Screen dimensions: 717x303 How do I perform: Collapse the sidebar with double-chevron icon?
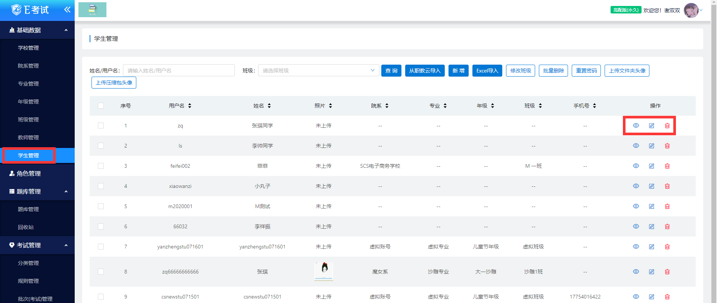tap(67, 10)
